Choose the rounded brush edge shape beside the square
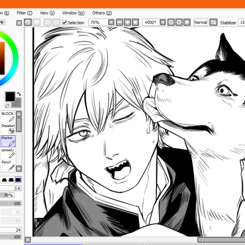This screenshot has width=245, height=245. click(x=11, y=180)
